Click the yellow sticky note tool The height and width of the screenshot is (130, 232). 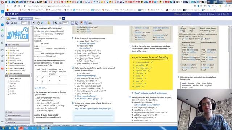point(49,23)
